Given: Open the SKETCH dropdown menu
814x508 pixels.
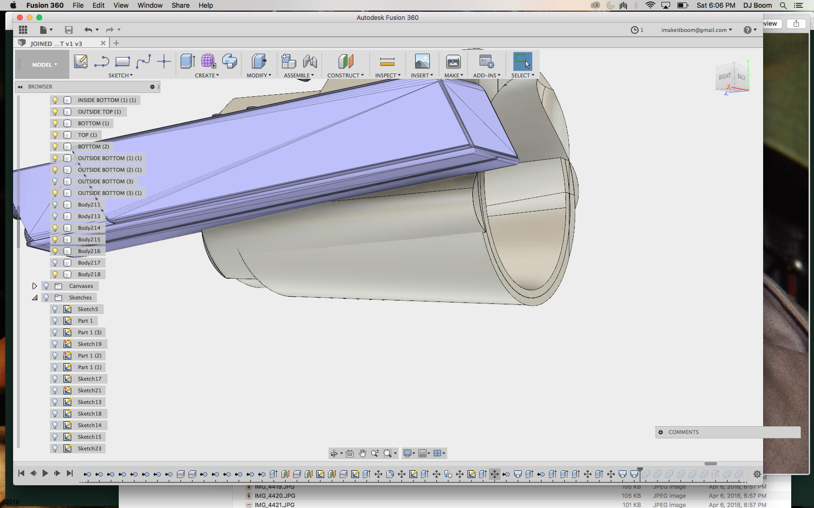Looking at the screenshot, I should pos(120,75).
